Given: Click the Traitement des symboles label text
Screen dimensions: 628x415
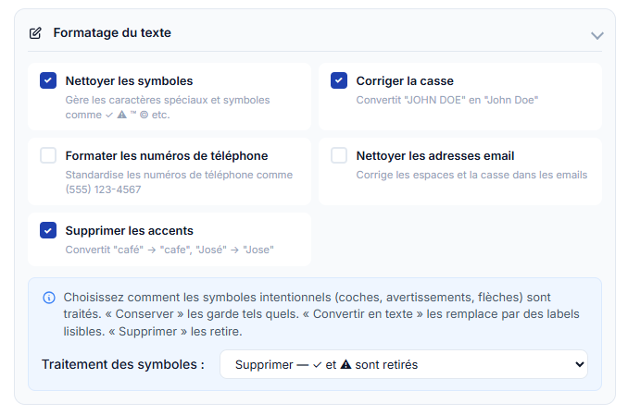Looking at the screenshot, I should point(123,364).
